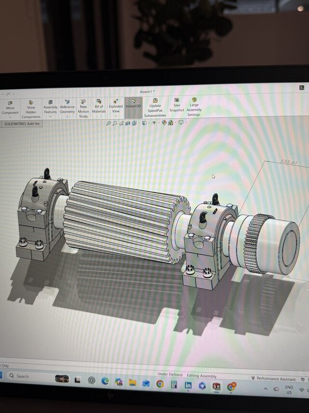Viewport: 309px width, 413px height.
Task: Switch to the SOLIDWORKS Add-Ins tab
Action: [22, 123]
